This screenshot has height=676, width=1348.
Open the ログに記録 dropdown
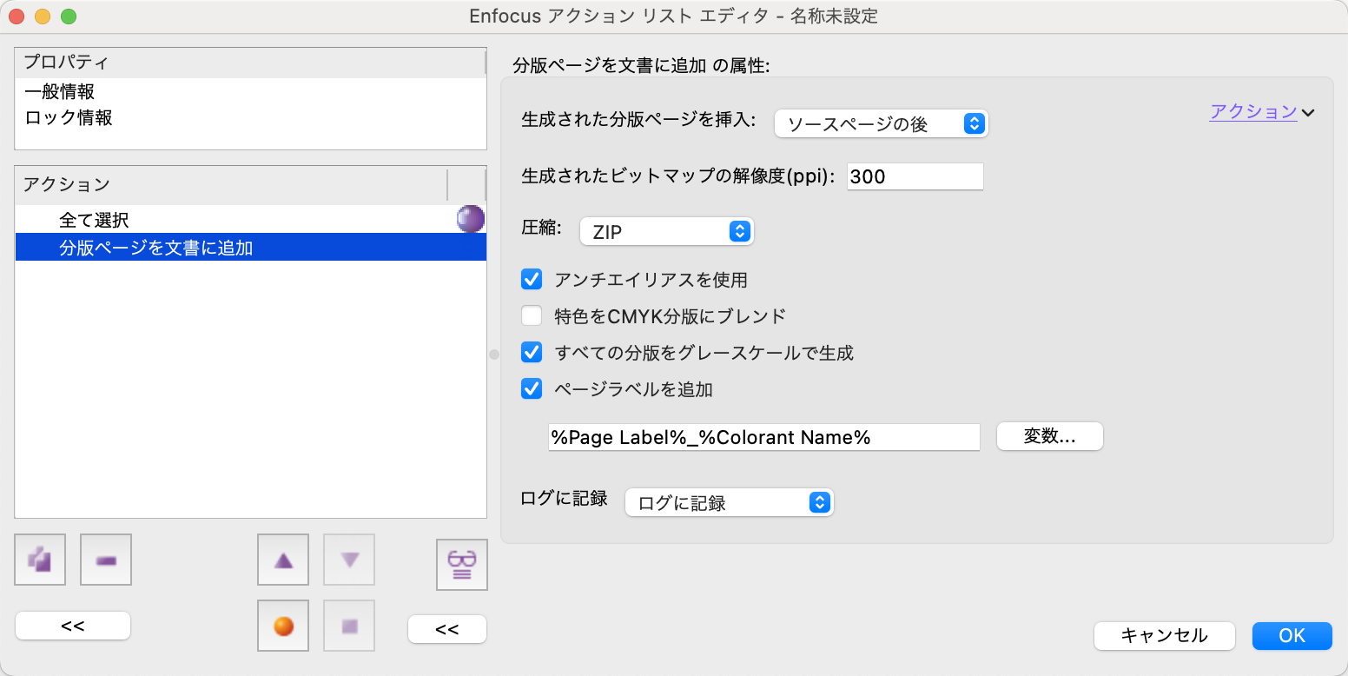[x=729, y=502]
